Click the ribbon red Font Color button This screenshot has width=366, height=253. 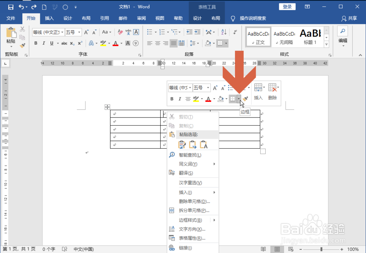pos(116,43)
